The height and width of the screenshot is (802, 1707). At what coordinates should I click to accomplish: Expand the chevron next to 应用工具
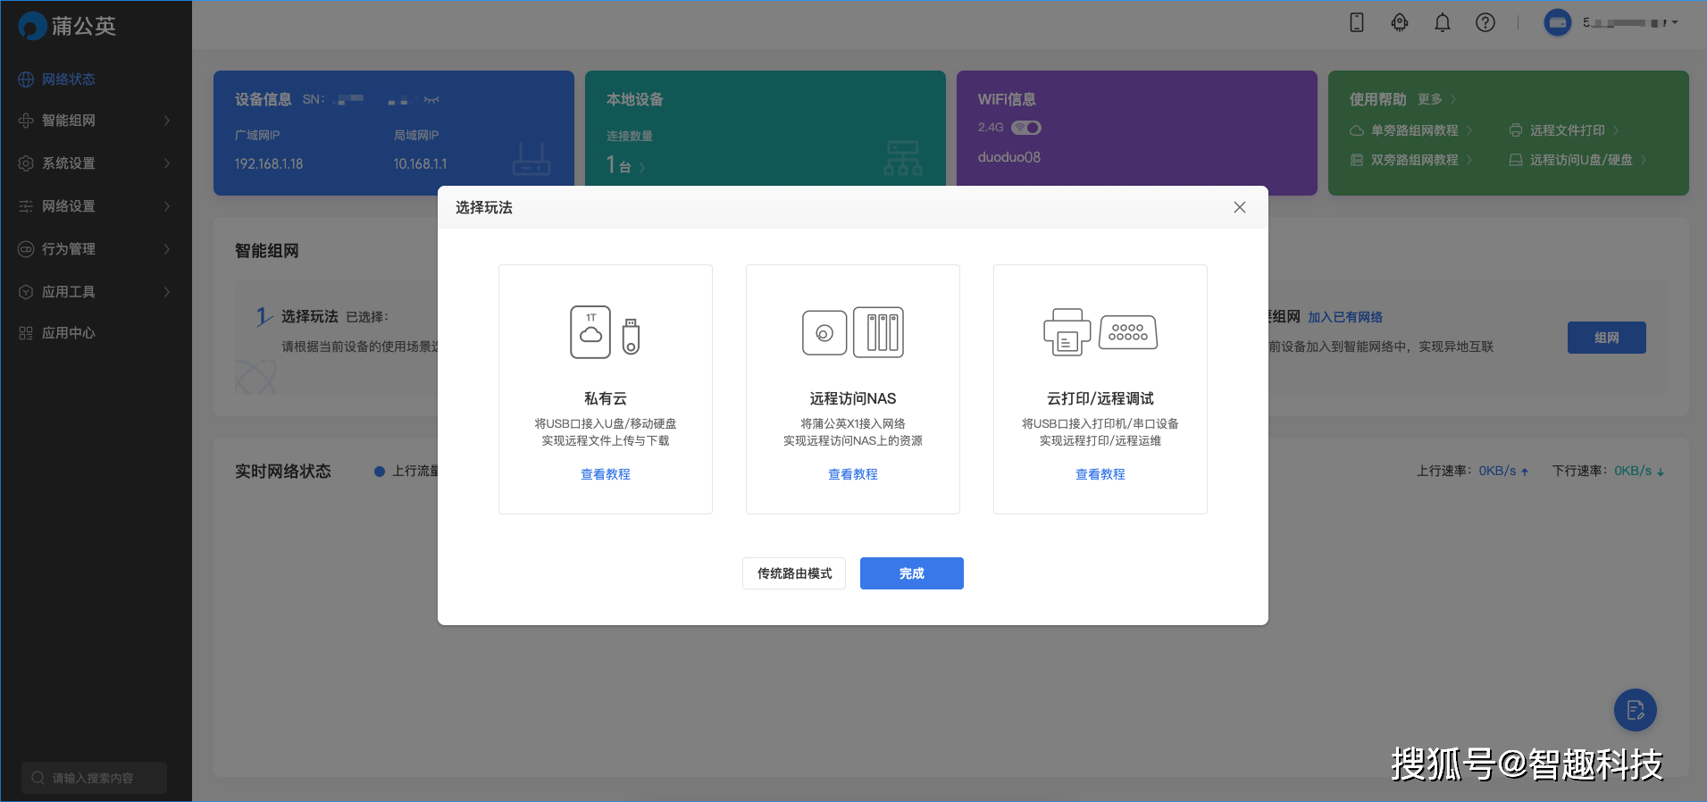click(167, 292)
